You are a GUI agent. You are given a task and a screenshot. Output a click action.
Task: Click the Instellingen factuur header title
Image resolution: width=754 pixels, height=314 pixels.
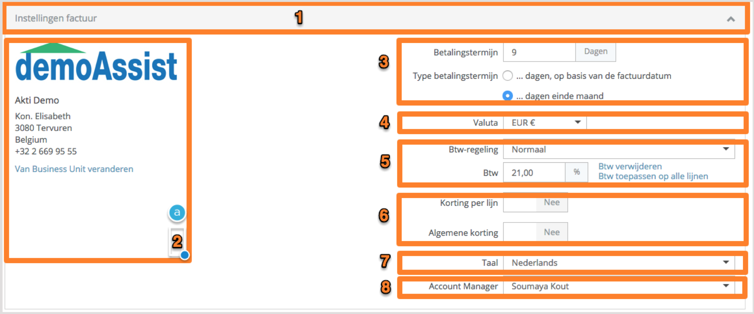(x=56, y=18)
